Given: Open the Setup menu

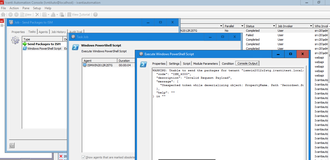Looking at the screenshot, I should (x=37, y=8).
